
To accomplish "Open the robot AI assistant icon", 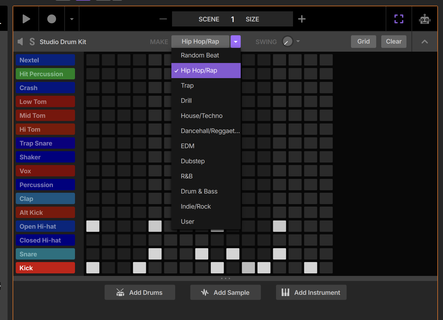I will (x=424, y=19).
